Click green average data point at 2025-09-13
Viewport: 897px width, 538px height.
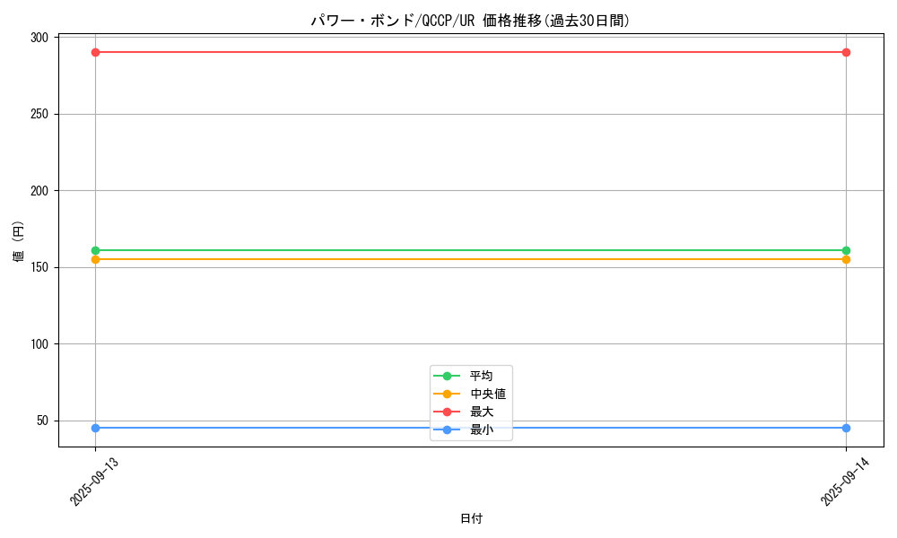pyautogui.click(x=96, y=250)
